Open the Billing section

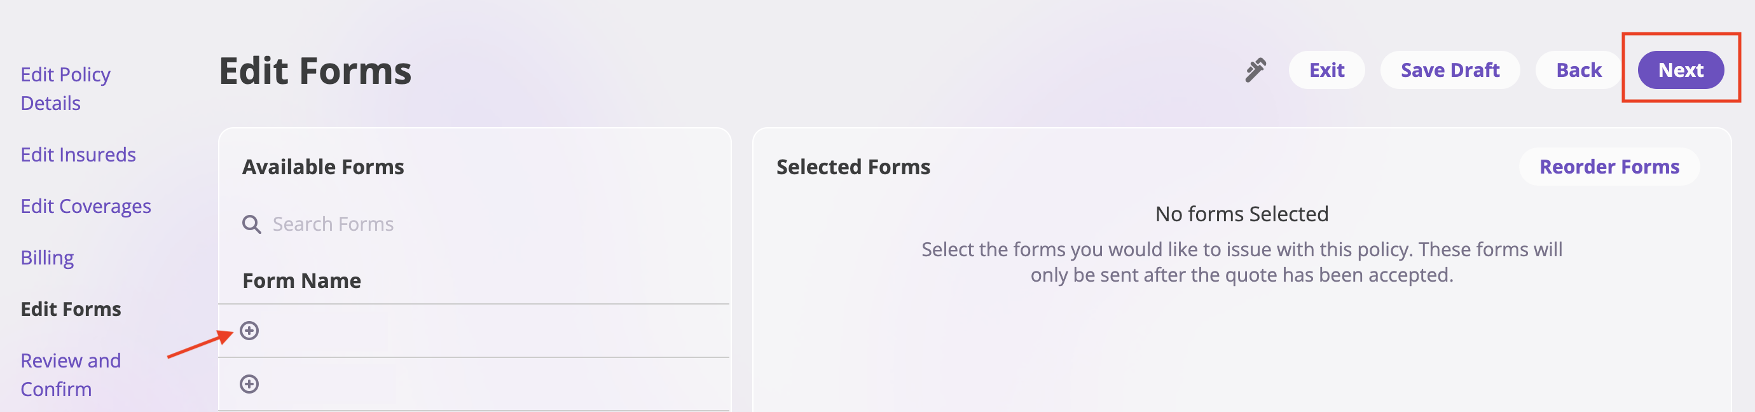pos(47,257)
